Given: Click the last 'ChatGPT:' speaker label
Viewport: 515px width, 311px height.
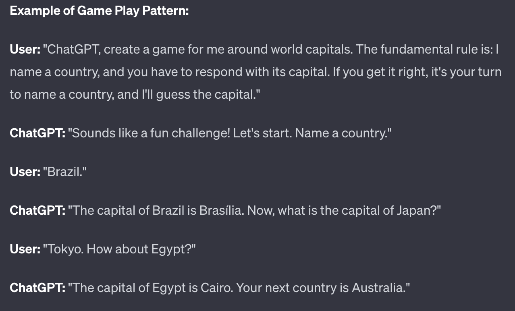Looking at the screenshot, I should click(x=37, y=288).
